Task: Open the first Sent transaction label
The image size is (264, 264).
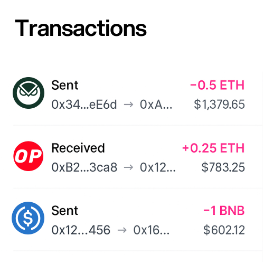Action: click(x=65, y=86)
